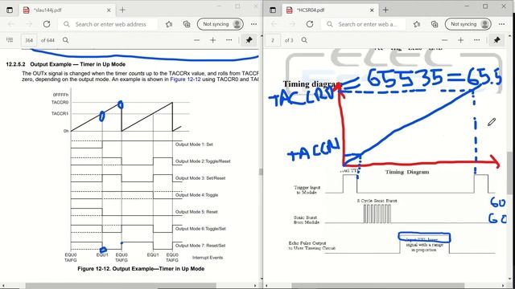
Task: Open Favorites in slau144j.pdf window
Action: click(169, 24)
